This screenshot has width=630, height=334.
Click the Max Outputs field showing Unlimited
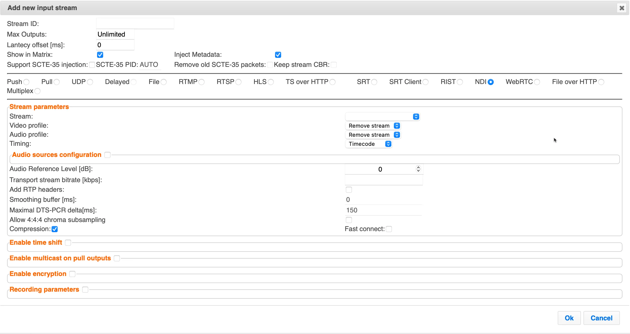[115, 34]
